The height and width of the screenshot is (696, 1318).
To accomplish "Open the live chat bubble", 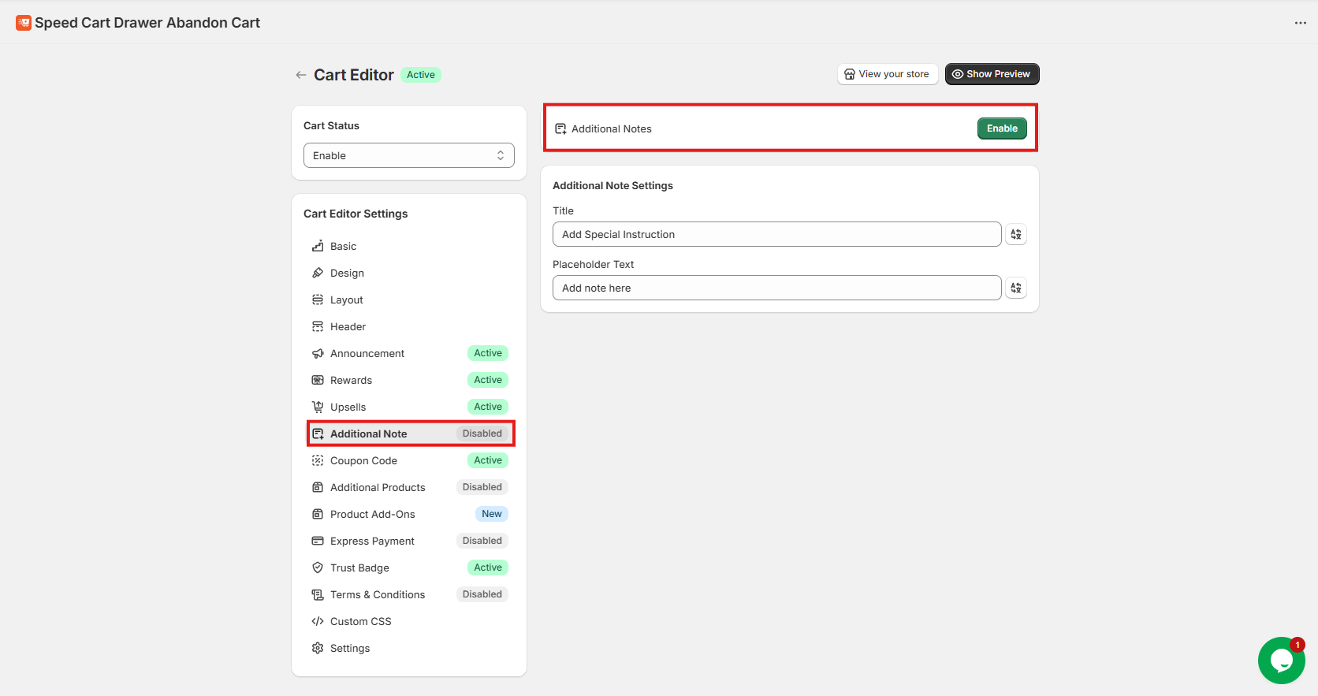I will point(1281,661).
